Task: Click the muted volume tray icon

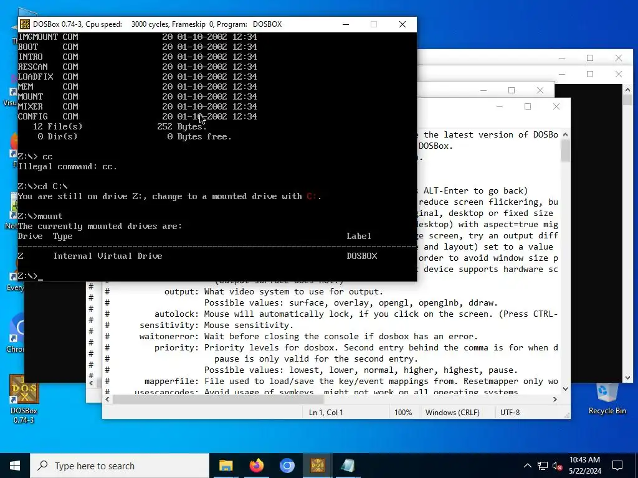Action: coord(557,466)
